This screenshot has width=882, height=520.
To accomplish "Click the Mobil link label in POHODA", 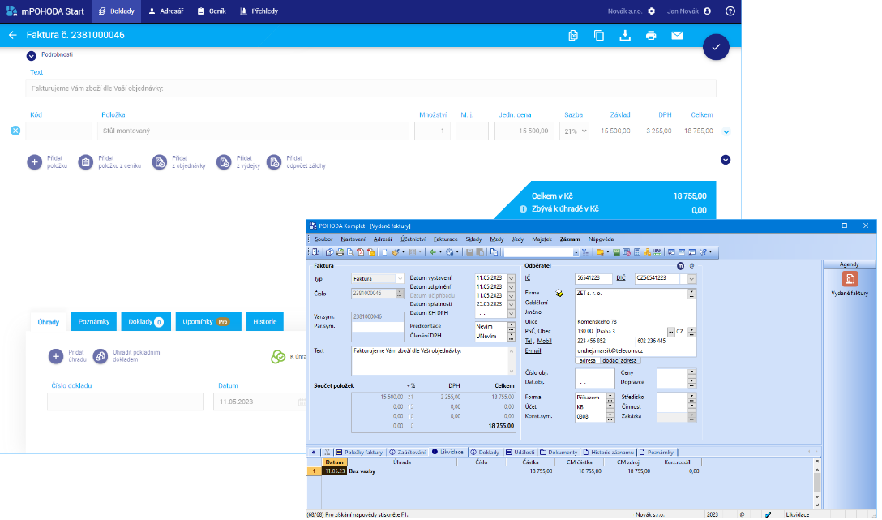I will tap(545, 341).
